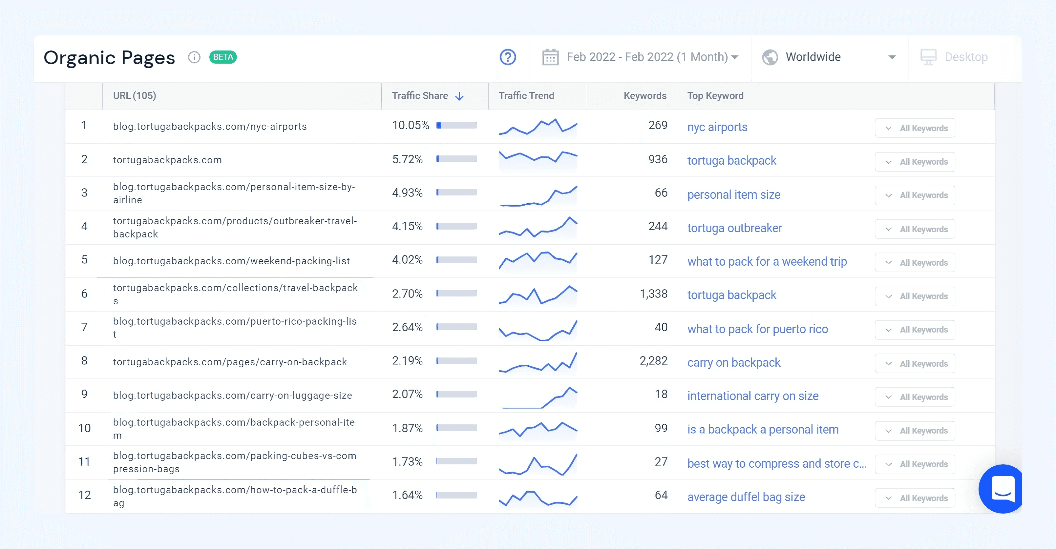Sort by the Top Keyword column header
The height and width of the screenshot is (549, 1056).
715,96
